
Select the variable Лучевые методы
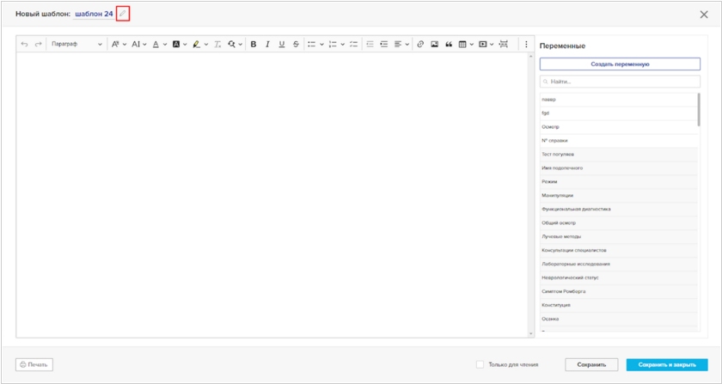tap(619, 236)
